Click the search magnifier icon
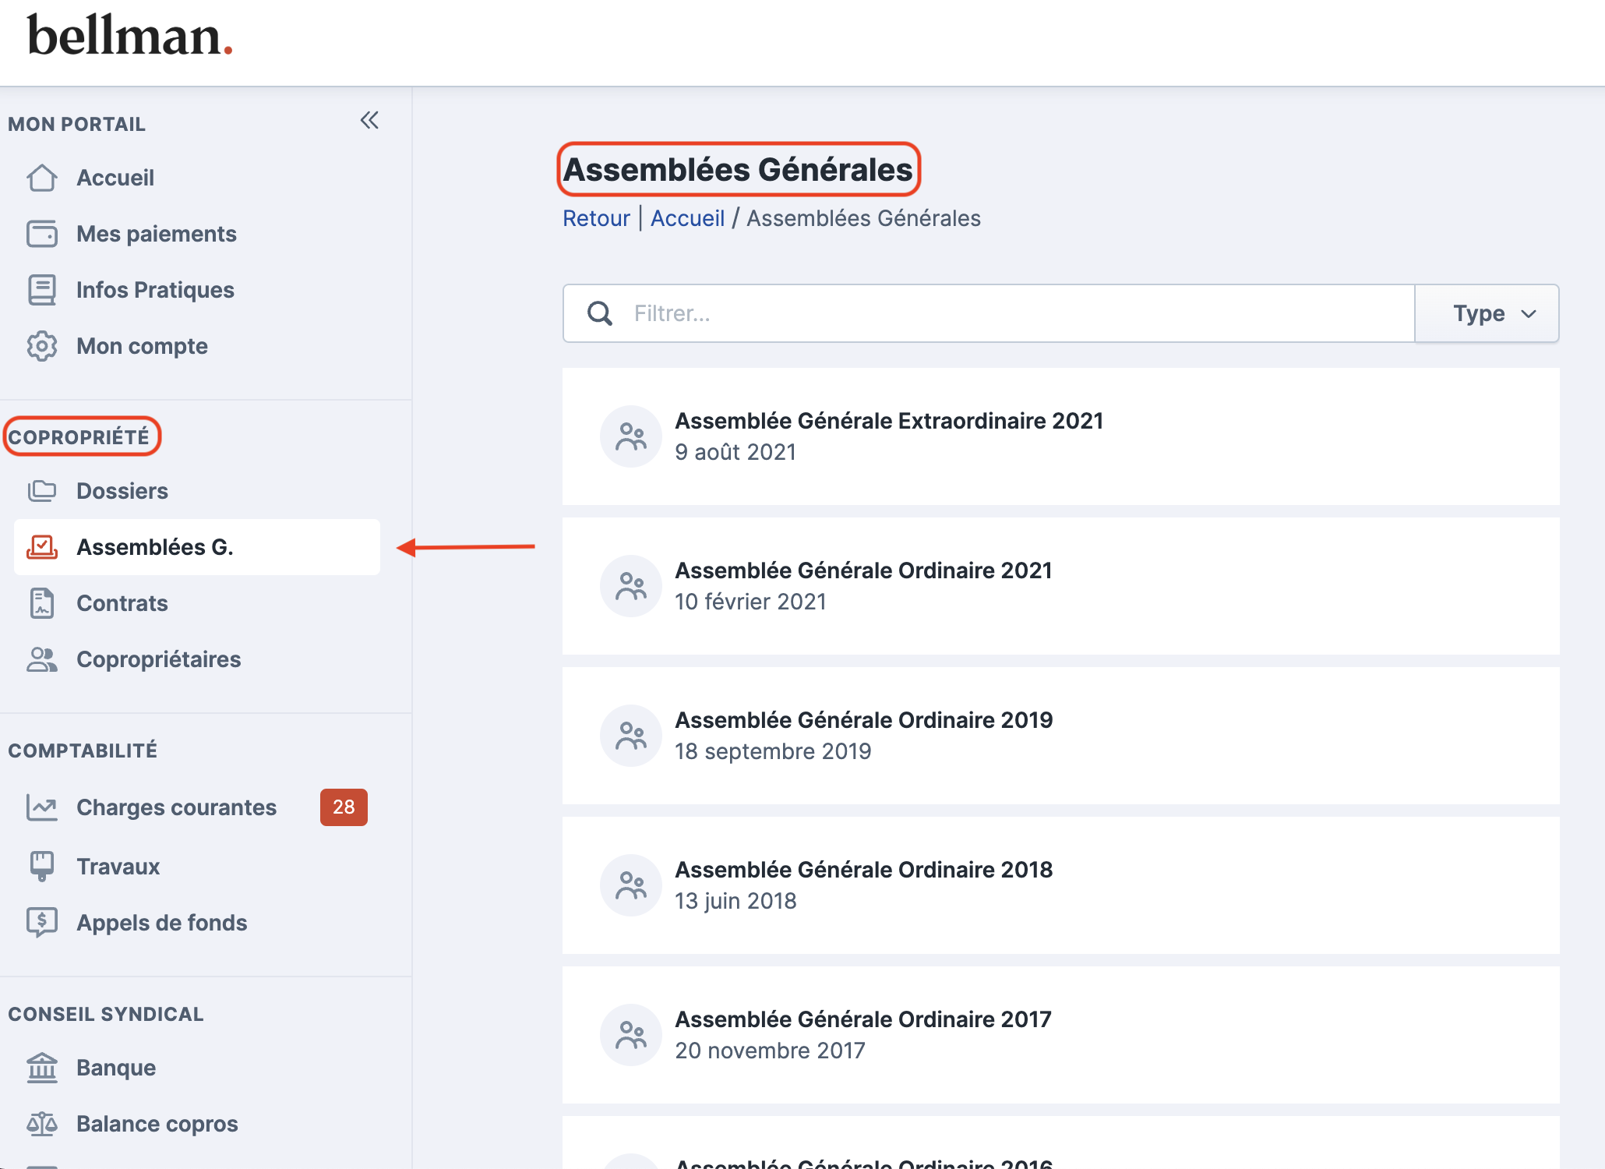This screenshot has width=1605, height=1169. 600,313
